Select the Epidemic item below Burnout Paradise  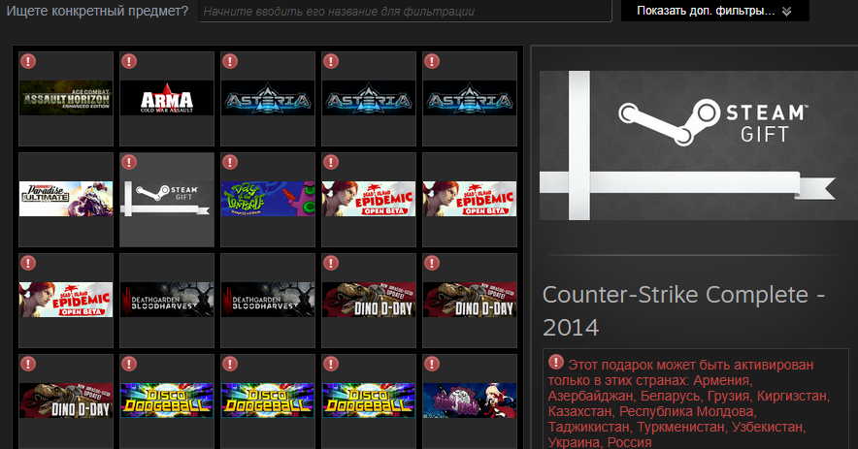(x=66, y=301)
